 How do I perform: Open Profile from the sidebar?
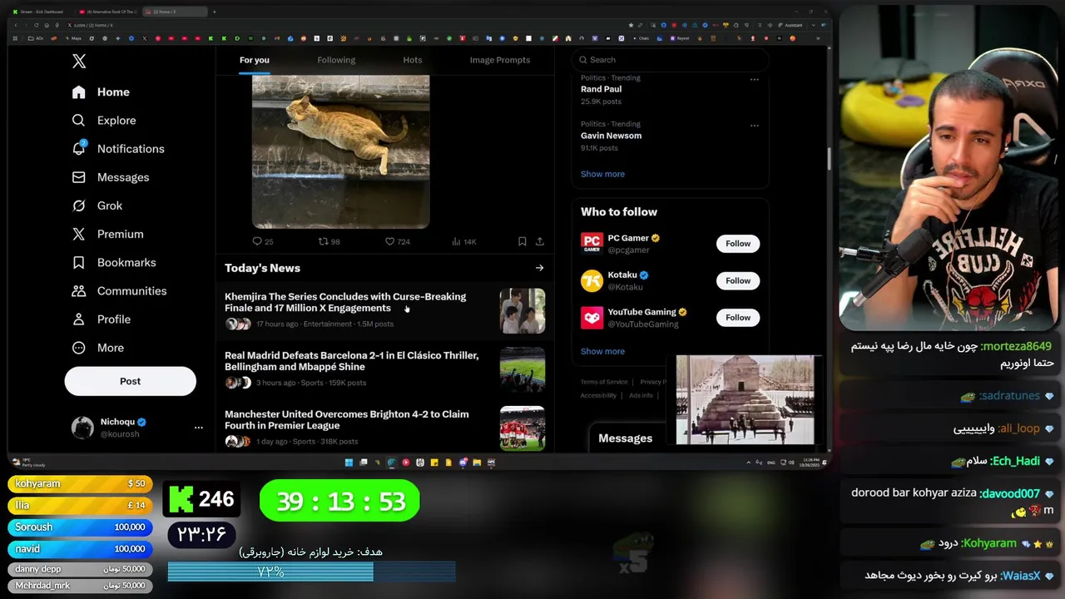coord(102,319)
